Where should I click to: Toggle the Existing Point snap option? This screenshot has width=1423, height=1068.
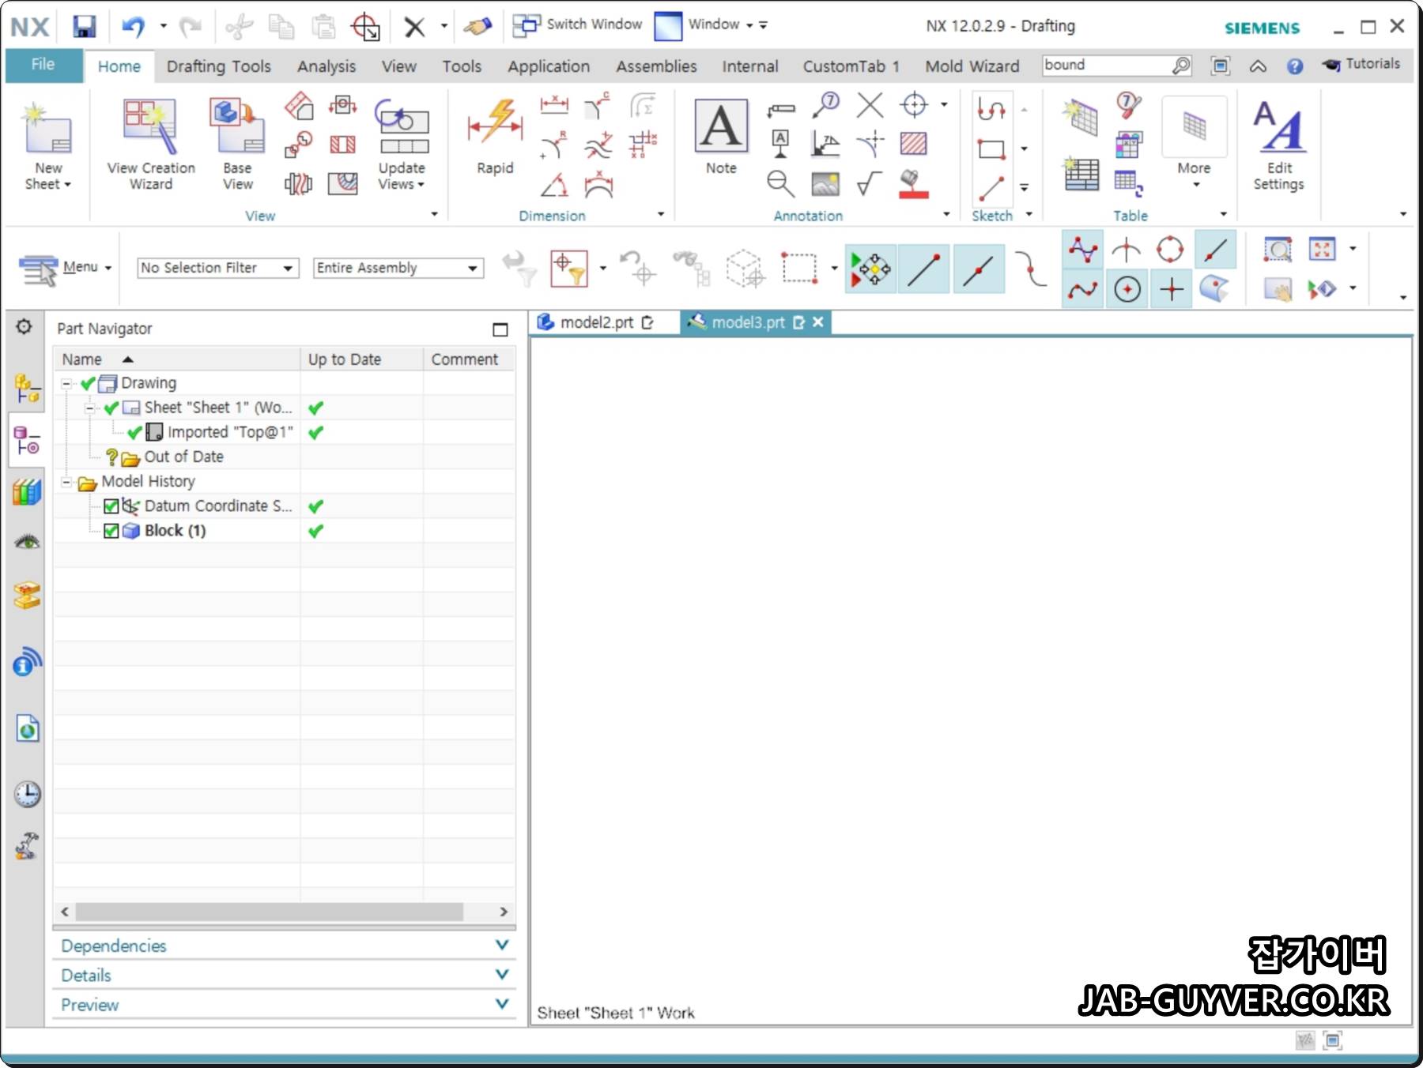pyautogui.click(x=1171, y=289)
